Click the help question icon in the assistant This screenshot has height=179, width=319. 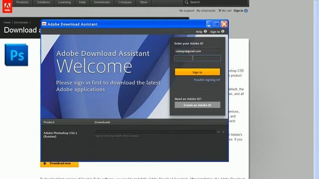205,31
